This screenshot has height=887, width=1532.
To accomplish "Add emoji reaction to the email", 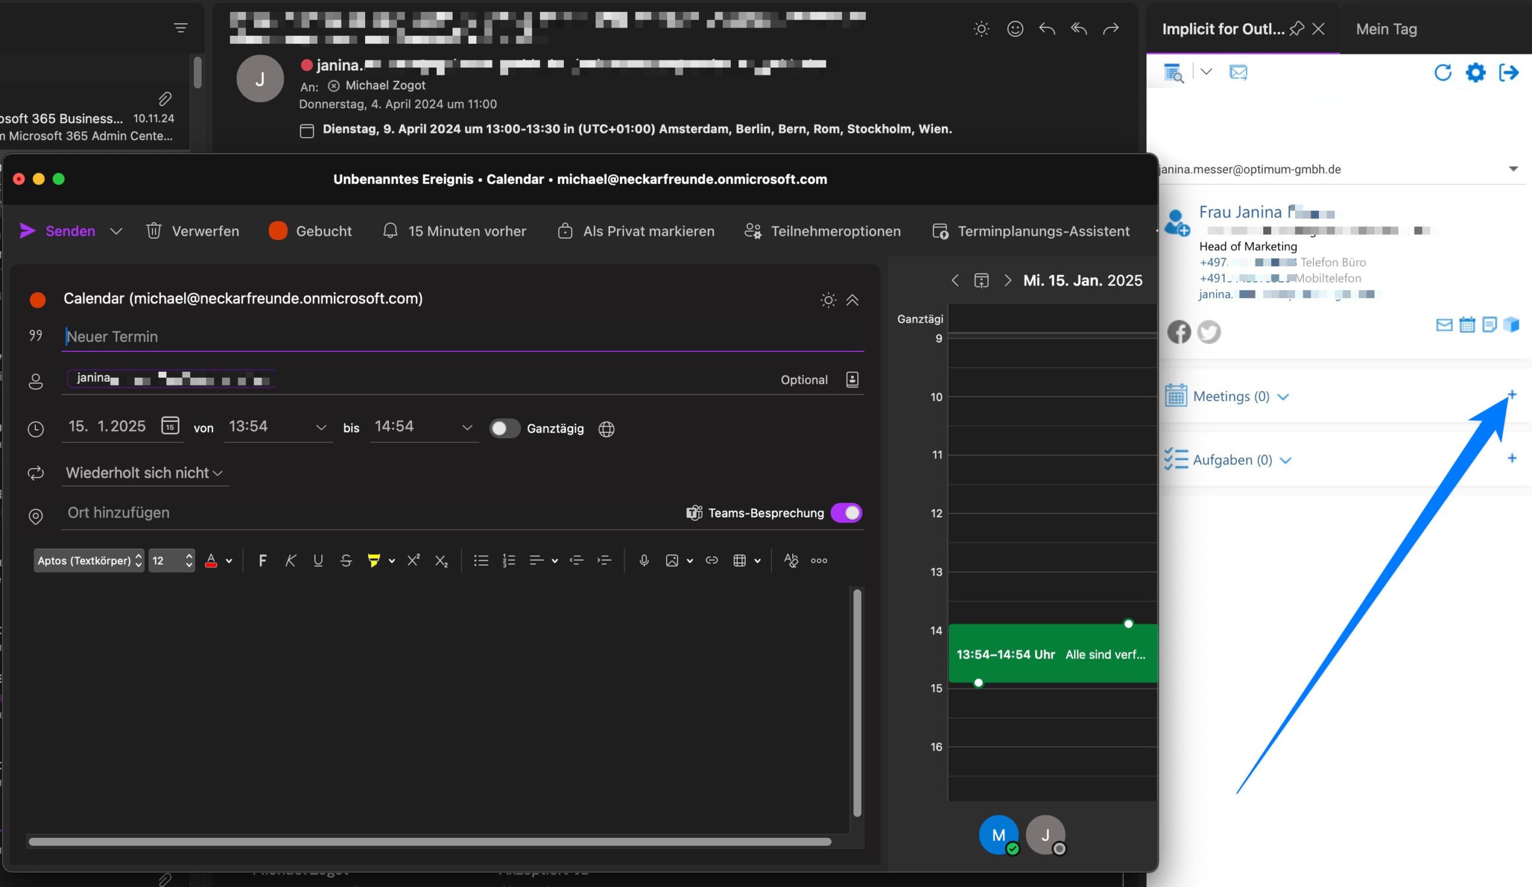I will [1014, 29].
